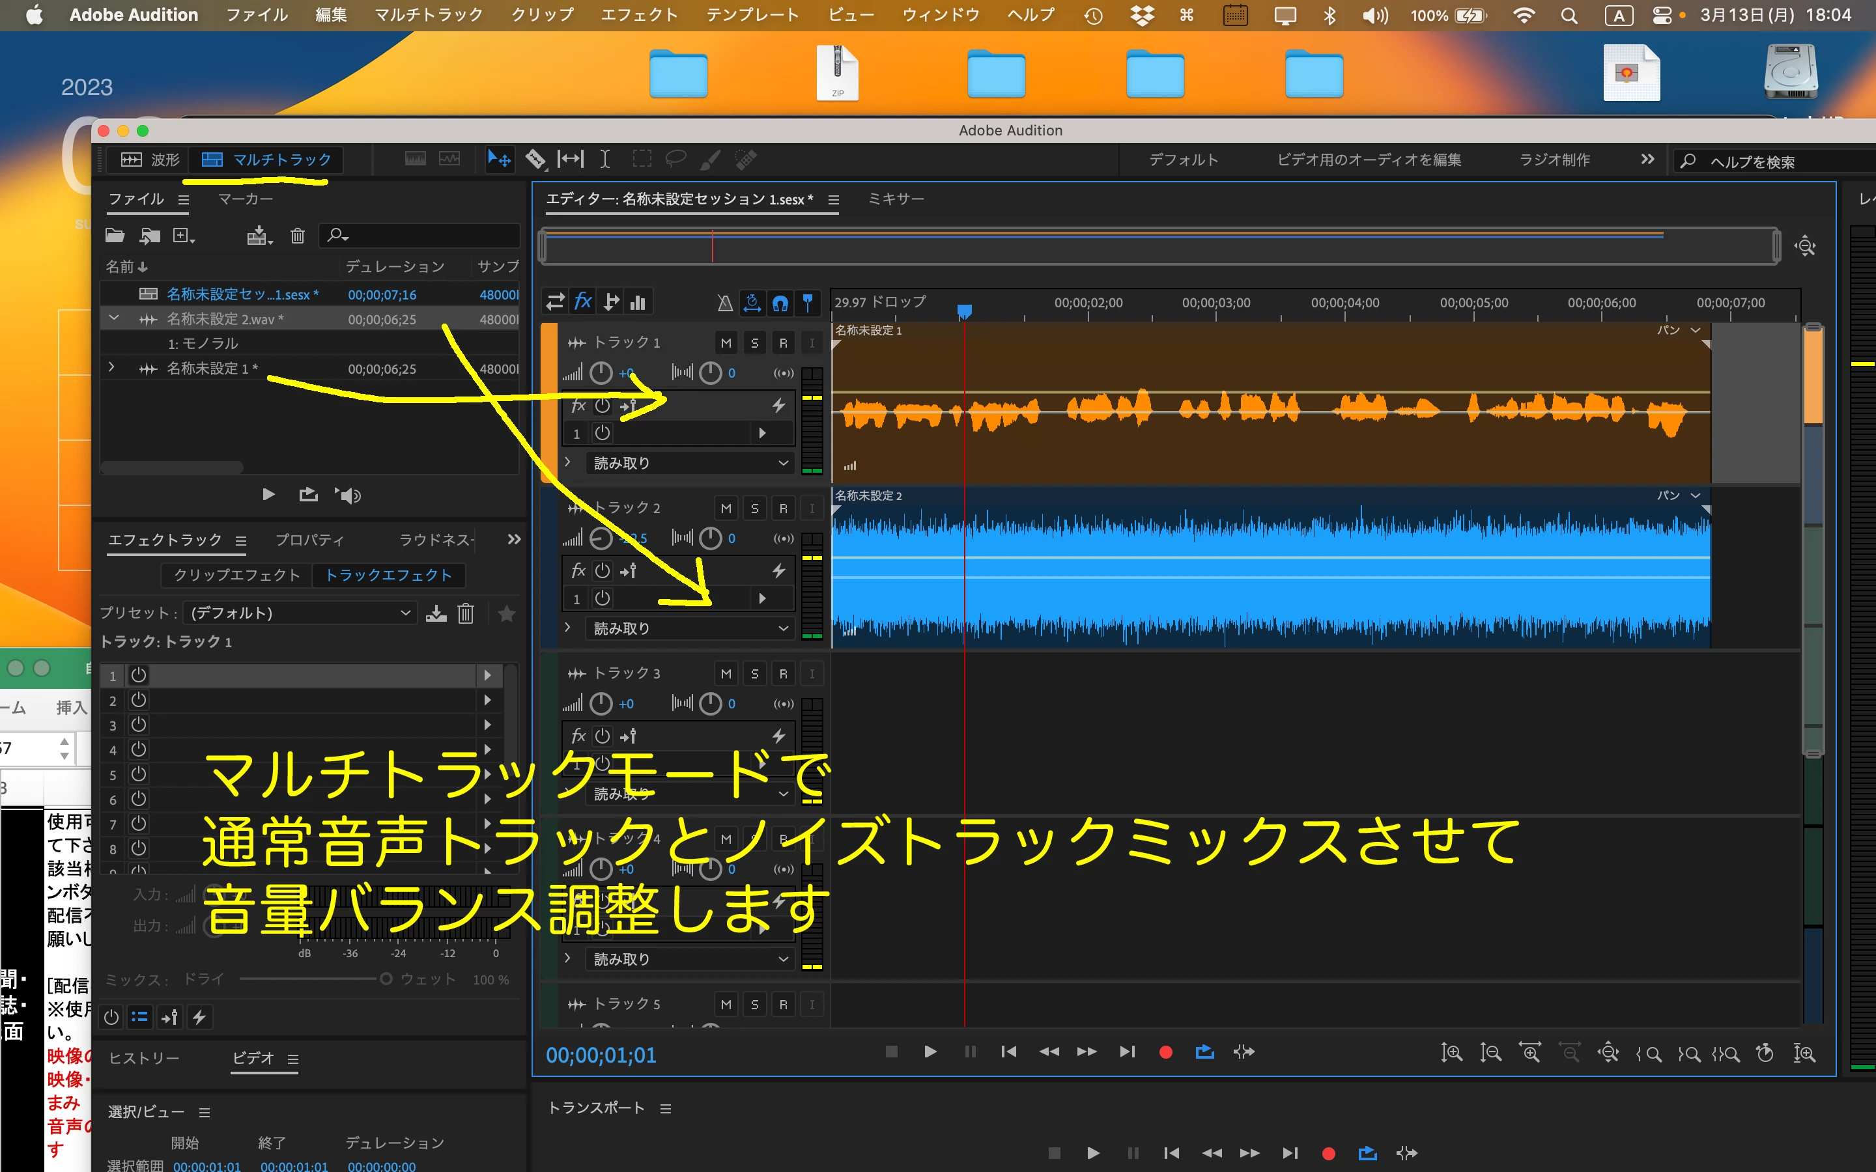Expand 名称未設定 1 file entry
Viewport: 1876px width, 1172px height.
(111, 367)
